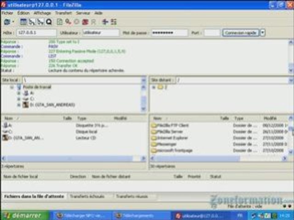The height and width of the screenshot is (220, 294).
Task: Select the Messenger remote folder
Action: tap(164, 144)
